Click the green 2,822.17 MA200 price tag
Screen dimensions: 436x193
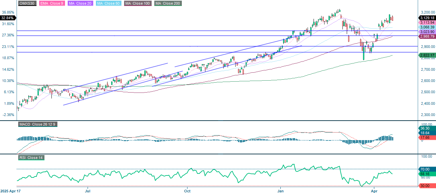427,55
